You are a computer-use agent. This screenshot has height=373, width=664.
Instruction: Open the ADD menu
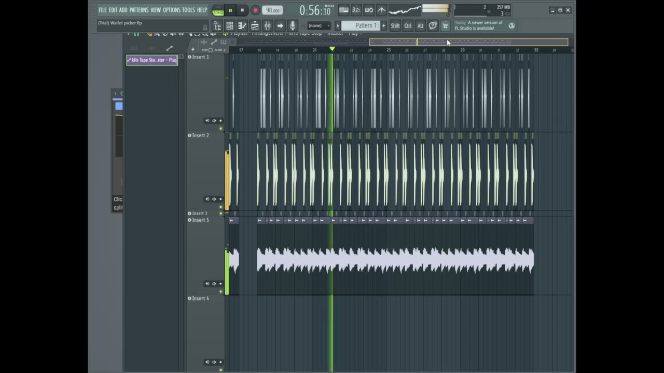(123, 10)
